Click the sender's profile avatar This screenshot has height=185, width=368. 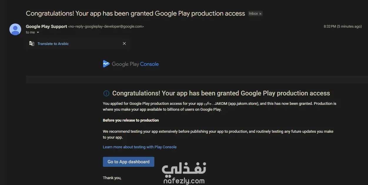click(x=15, y=29)
